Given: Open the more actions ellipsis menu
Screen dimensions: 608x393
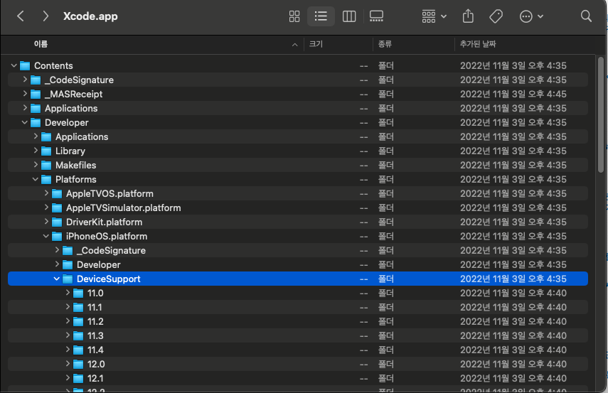Looking at the screenshot, I should tap(530, 16).
